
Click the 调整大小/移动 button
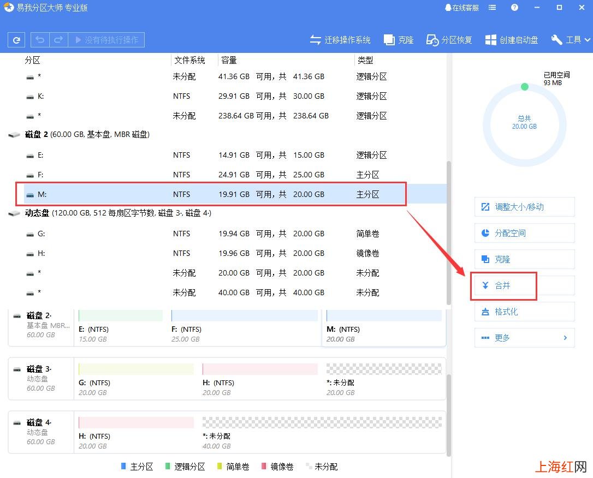point(525,207)
